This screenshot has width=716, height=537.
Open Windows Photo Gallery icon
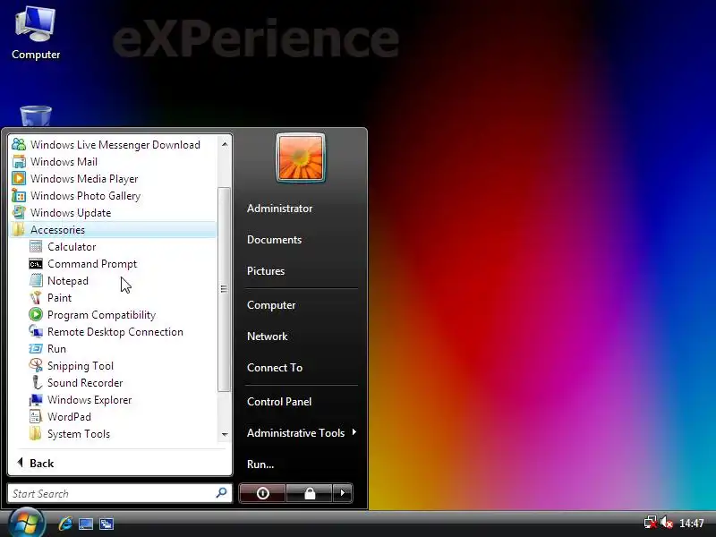(x=19, y=195)
